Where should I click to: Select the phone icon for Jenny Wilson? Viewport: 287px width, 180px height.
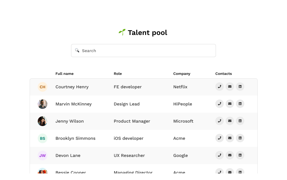[x=219, y=121]
